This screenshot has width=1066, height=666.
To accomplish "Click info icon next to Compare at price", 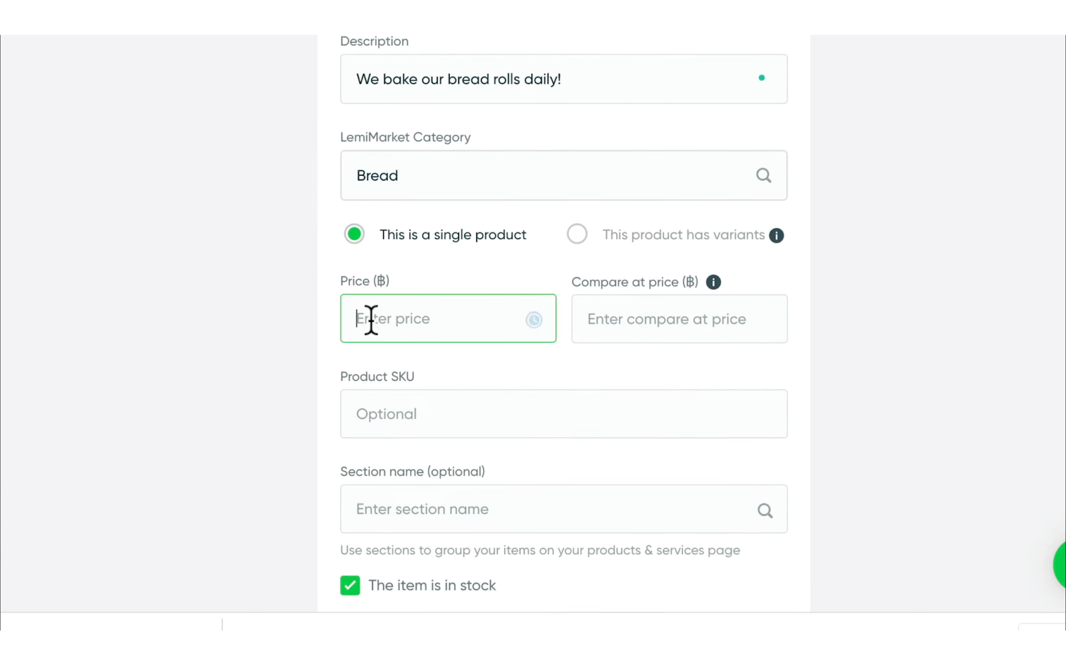I will tap(713, 282).
